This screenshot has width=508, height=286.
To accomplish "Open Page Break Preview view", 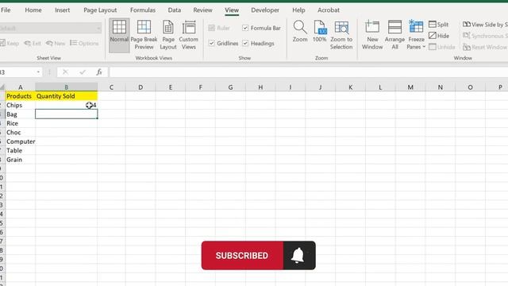I will pos(144,35).
